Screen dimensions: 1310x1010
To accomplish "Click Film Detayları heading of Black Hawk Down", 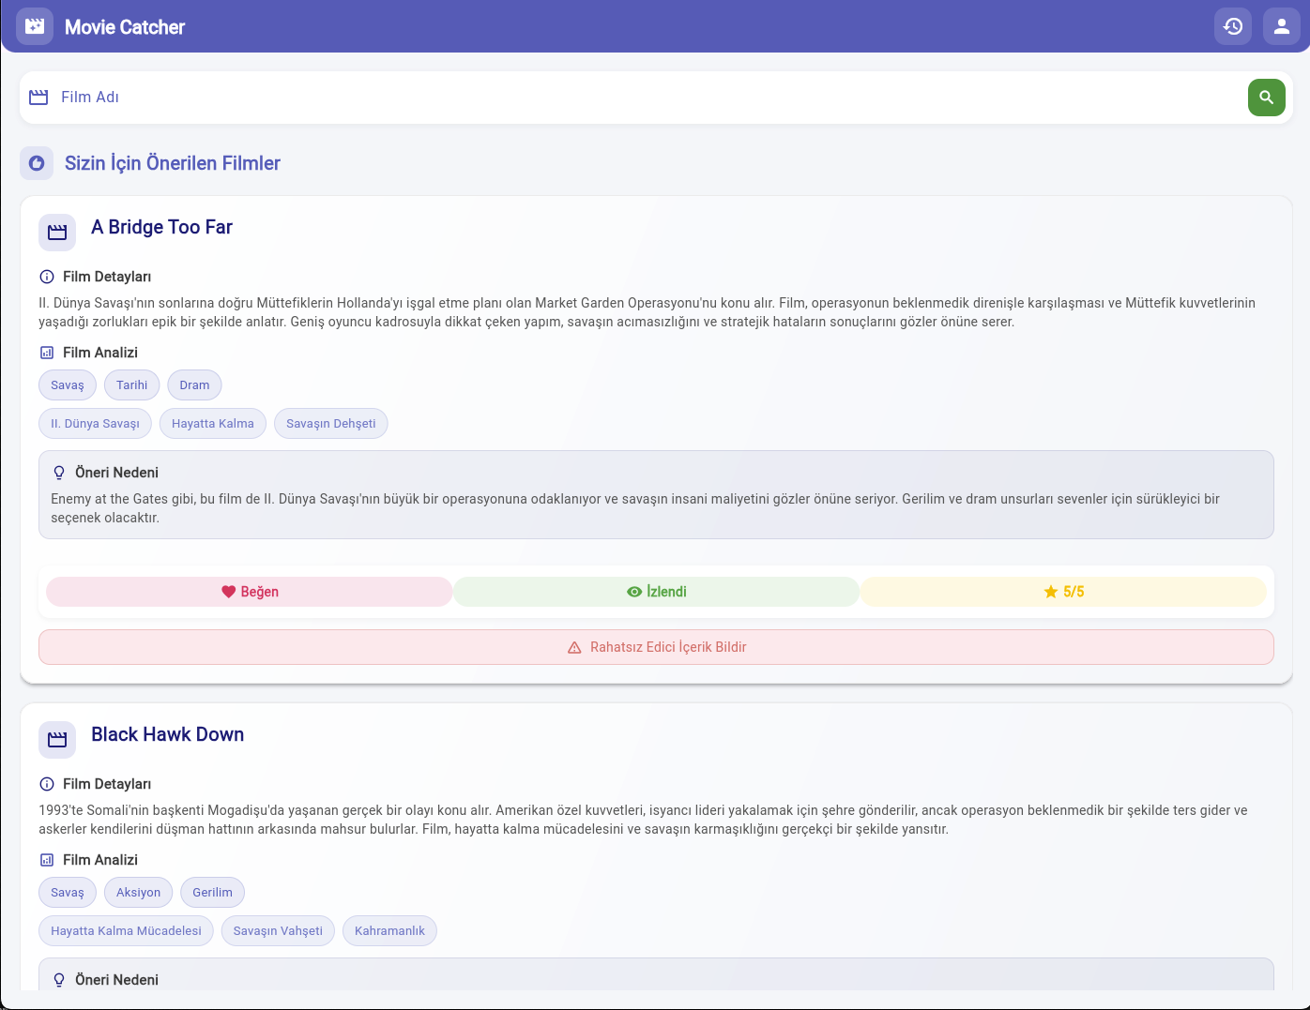I will (x=107, y=784).
